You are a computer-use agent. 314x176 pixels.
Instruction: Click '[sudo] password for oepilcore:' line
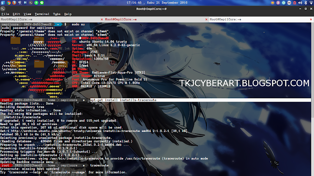pyautogui.click(x=28, y=28)
